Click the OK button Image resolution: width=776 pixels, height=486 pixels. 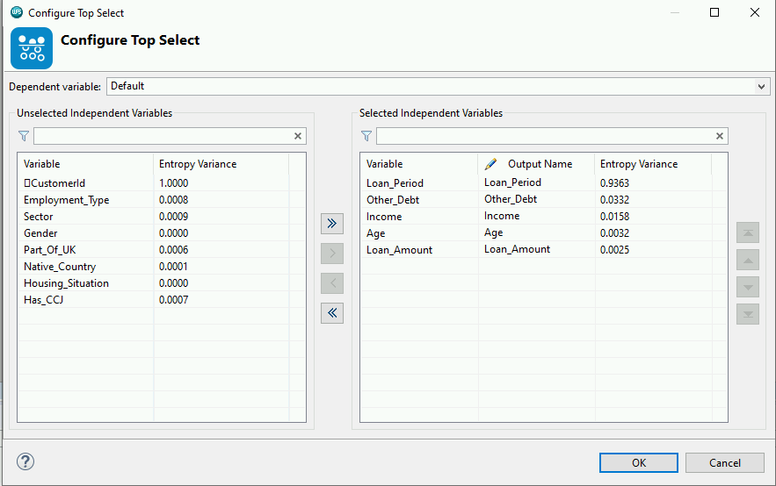[x=638, y=463]
